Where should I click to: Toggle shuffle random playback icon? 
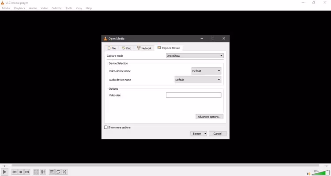point(64,172)
